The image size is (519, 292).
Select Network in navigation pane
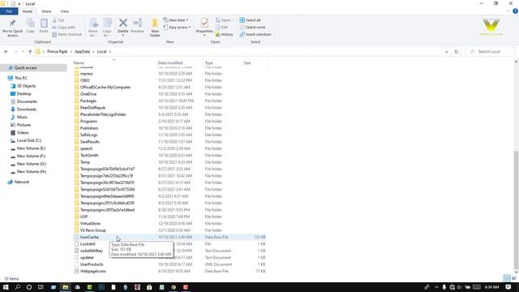(x=22, y=182)
